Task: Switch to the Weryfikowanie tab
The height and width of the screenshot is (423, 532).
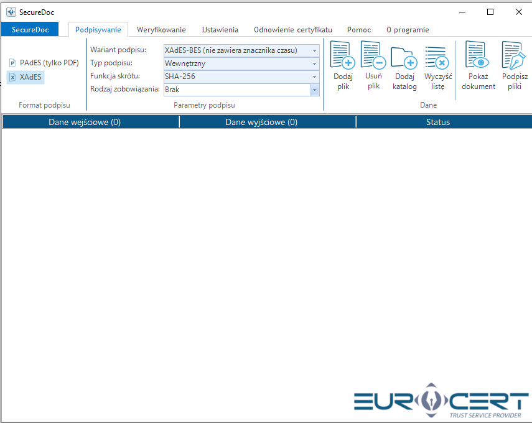Action: pyautogui.click(x=161, y=30)
